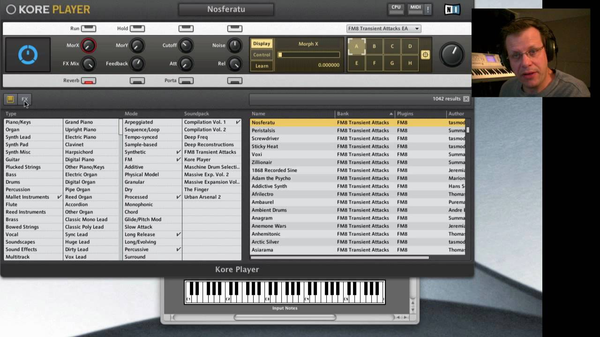Screen dimensions: 600x337
Task: Click the large master volume knob
Action: click(452, 54)
